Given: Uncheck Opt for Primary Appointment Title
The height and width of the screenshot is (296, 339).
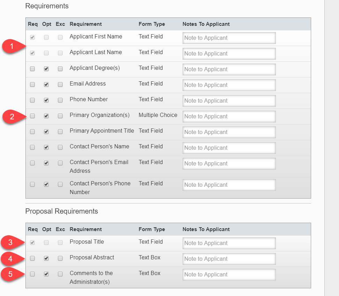Looking at the screenshot, I should [46, 132].
